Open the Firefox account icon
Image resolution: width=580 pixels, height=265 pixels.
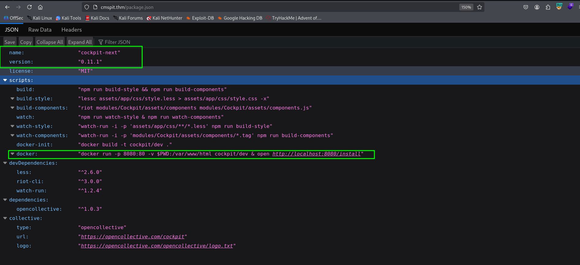coord(537,7)
